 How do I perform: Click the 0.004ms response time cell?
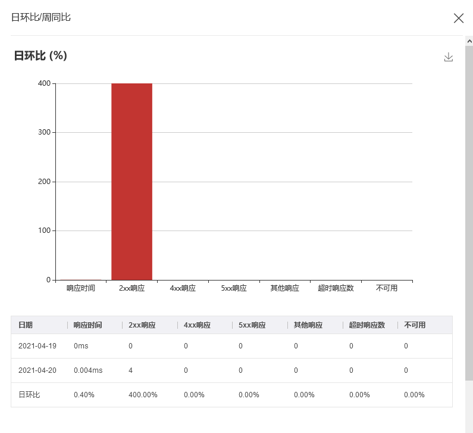click(88, 370)
